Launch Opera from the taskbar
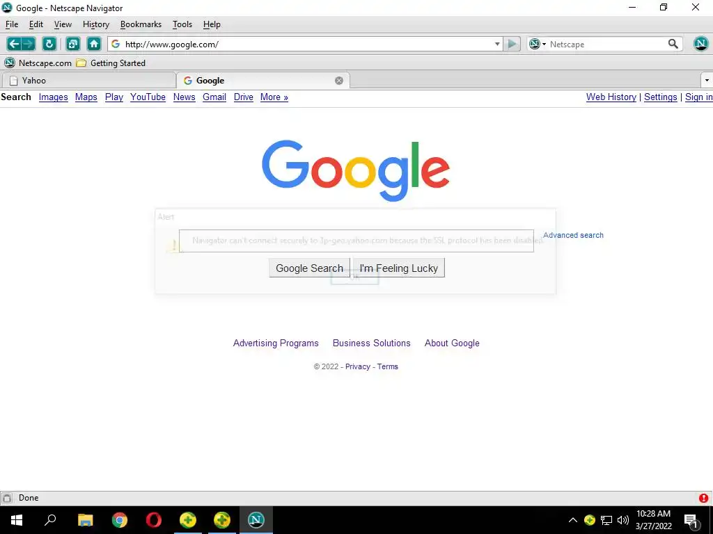This screenshot has height=534, width=713. [154, 520]
